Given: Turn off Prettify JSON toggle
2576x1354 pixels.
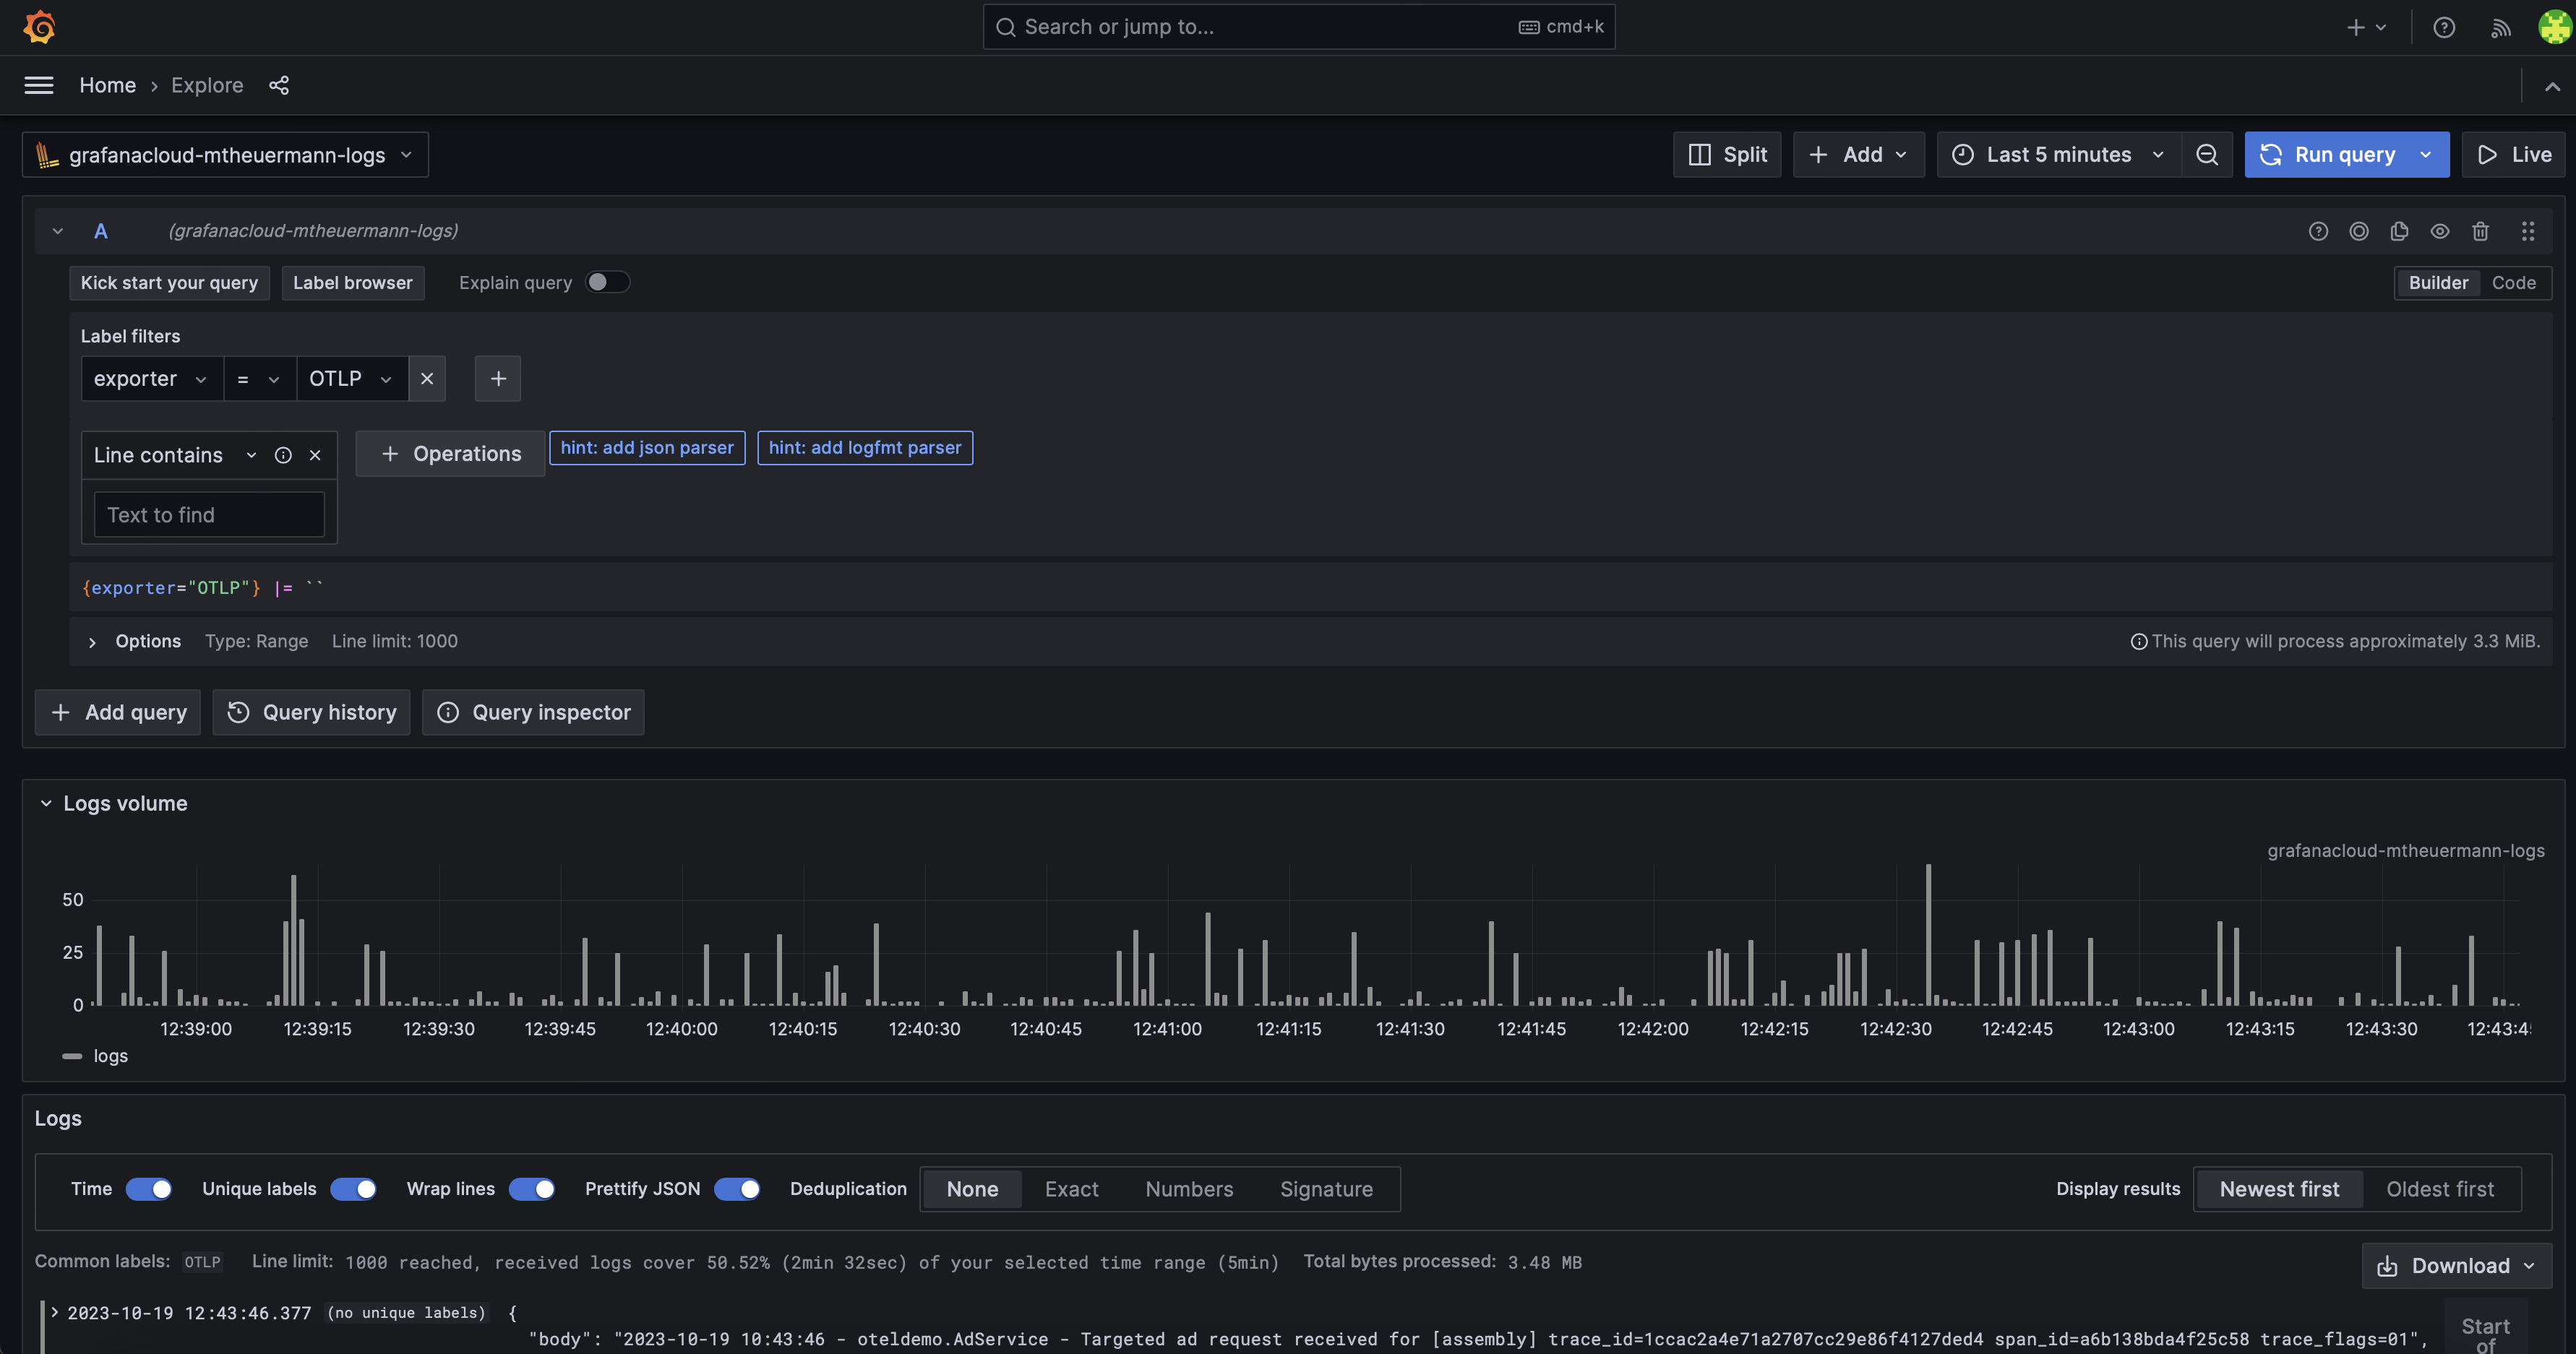Looking at the screenshot, I should click(x=737, y=1188).
